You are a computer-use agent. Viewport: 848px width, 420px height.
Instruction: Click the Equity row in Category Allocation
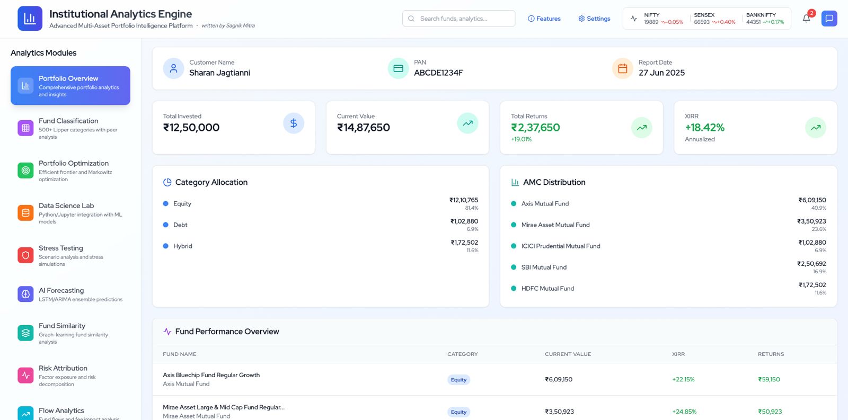pyautogui.click(x=321, y=204)
